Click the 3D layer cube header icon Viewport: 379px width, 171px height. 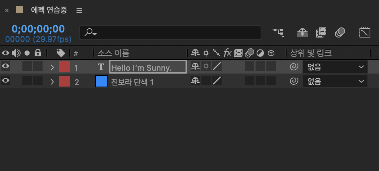[271, 53]
